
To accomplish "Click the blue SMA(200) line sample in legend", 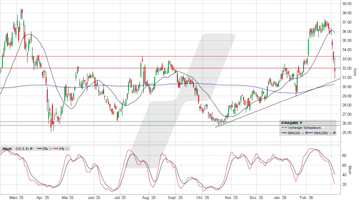I will click(x=311, y=132).
